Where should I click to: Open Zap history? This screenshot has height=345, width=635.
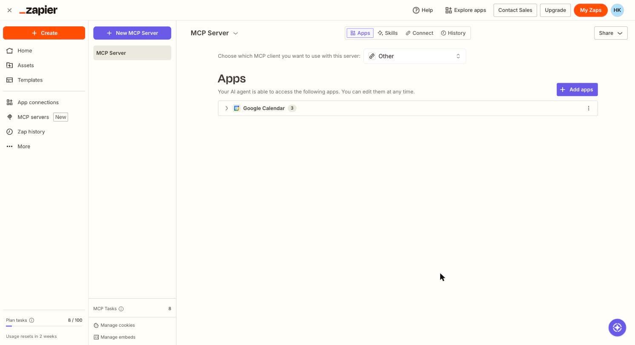coord(31,132)
